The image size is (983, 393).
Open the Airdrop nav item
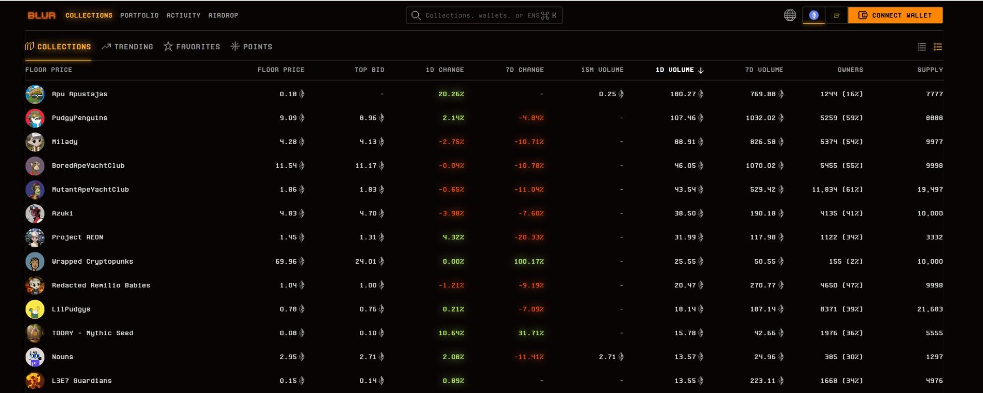click(223, 15)
